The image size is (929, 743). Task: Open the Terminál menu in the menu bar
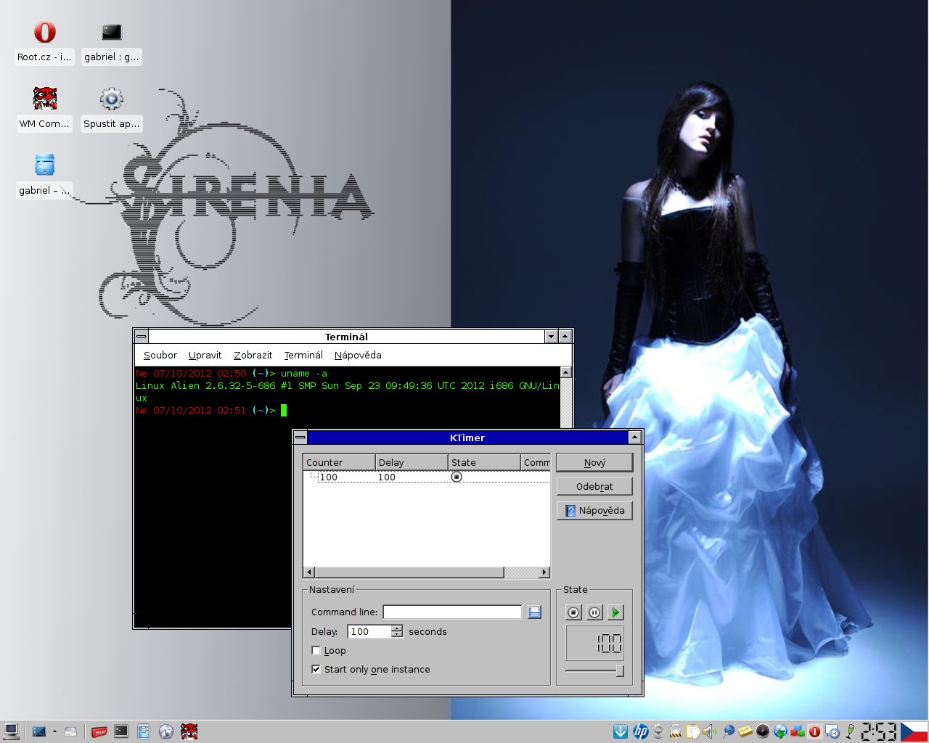coord(303,355)
